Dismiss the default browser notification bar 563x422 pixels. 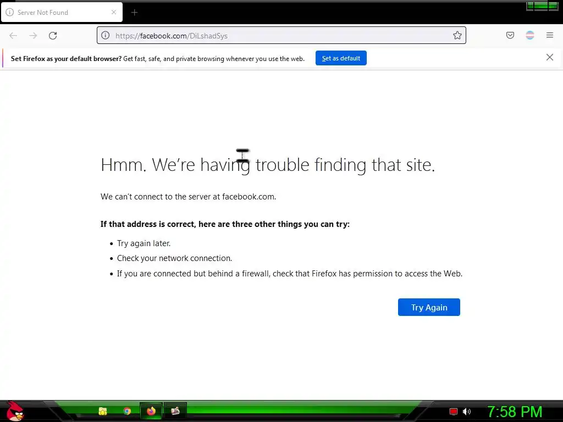(x=550, y=57)
